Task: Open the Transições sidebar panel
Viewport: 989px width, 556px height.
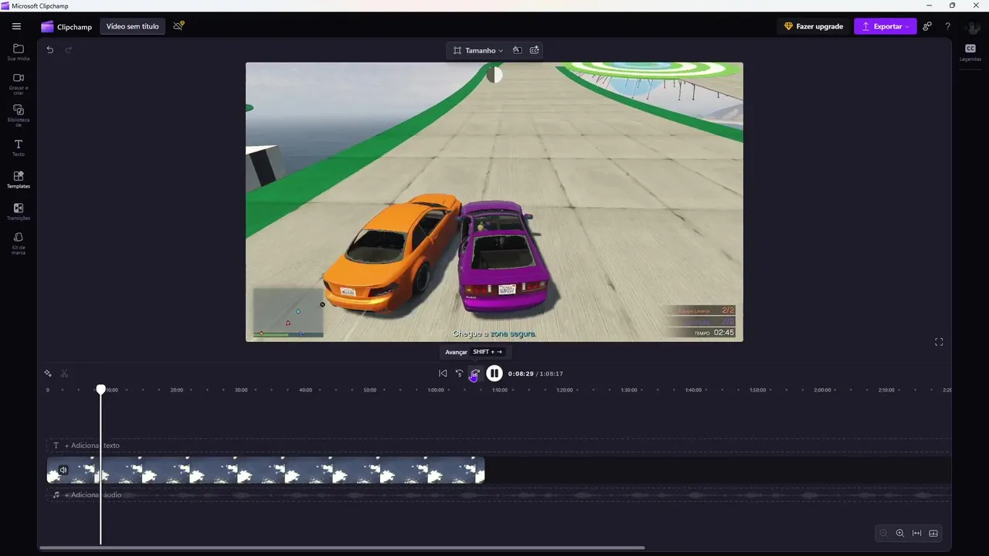Action: pyautogui.click(x=19, y=212)
